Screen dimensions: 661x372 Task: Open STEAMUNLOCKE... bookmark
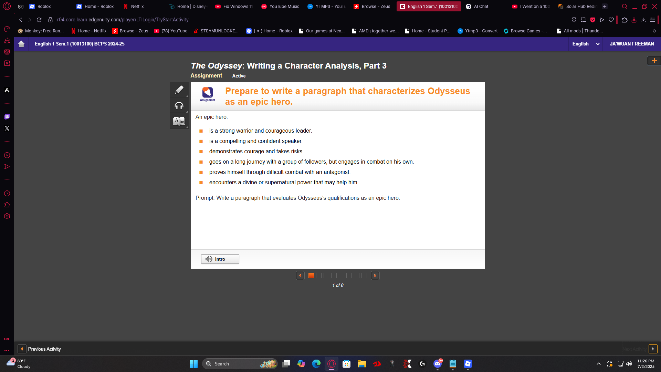click(216, 31)
